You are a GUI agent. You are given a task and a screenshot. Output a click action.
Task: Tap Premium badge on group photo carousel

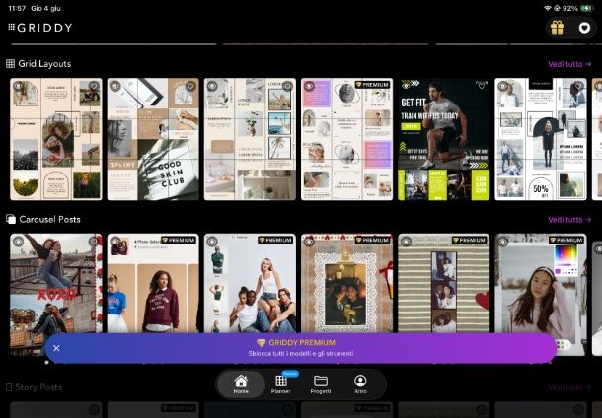point(275,241)
